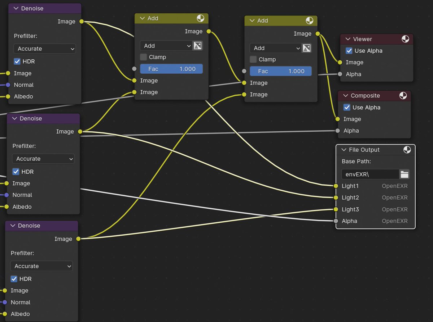Click Alpha input socket on File Output
Viewport: 433px width, 322px height.
point(336,221)
